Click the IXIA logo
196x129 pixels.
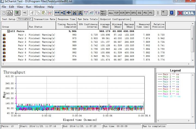tap(186, 13)
